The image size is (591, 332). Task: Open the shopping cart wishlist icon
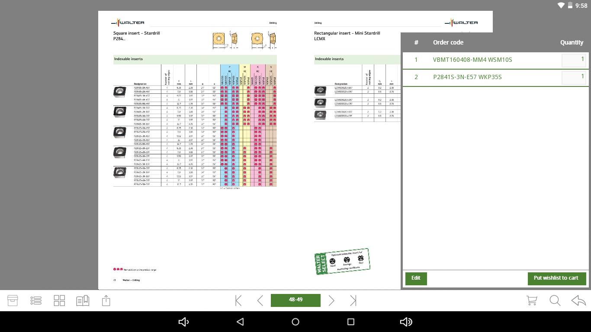tap(532, 300)
